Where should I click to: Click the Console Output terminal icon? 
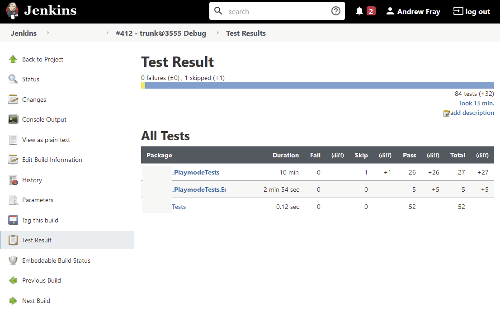coord(13,120)
